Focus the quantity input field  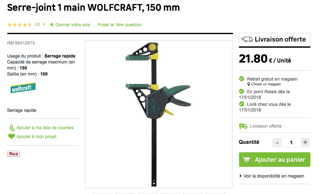[291, 142]
